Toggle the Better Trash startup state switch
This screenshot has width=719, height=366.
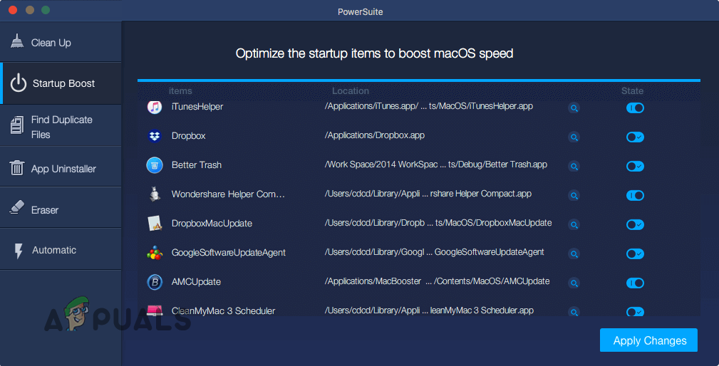(x=635, y=167)
